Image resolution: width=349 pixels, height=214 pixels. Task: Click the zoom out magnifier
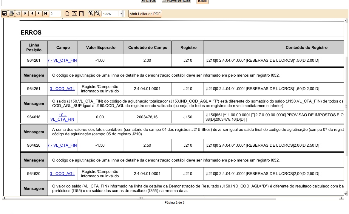click(98, 13)
